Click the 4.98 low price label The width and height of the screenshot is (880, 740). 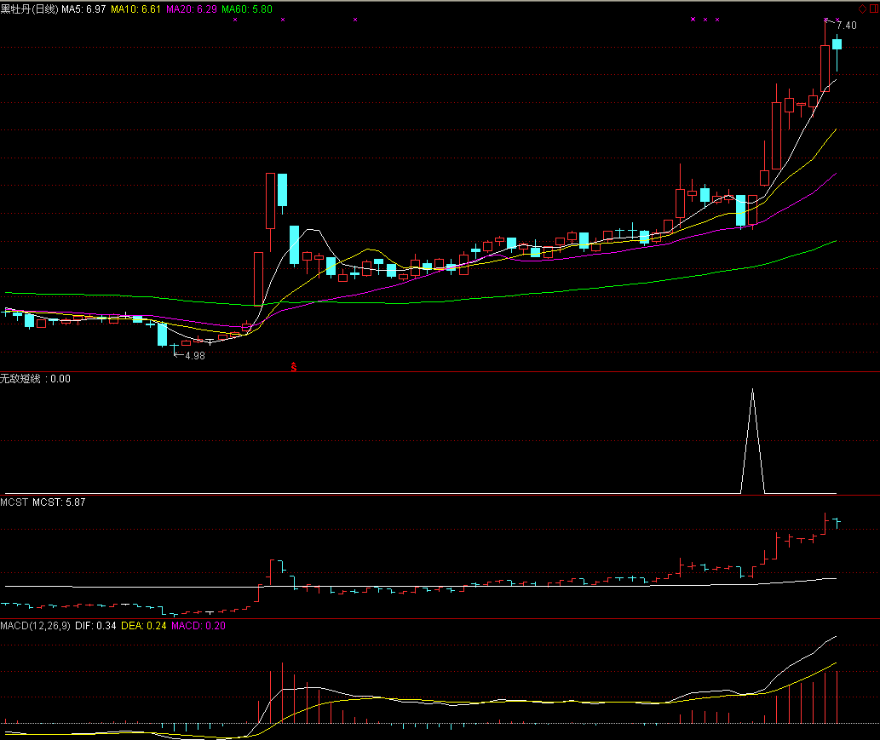[195, 356]
